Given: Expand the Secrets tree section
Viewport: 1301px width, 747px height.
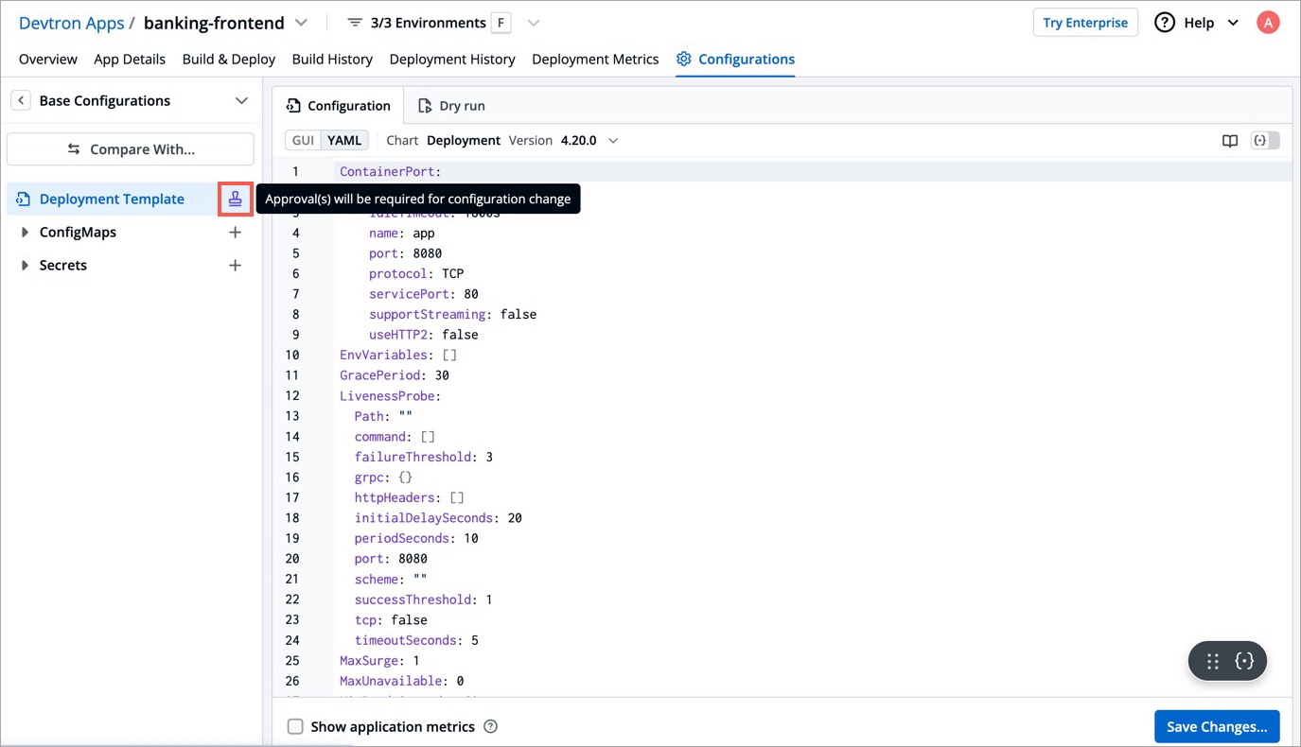Looking at the screenshot, I should click(x=25, y=266).
